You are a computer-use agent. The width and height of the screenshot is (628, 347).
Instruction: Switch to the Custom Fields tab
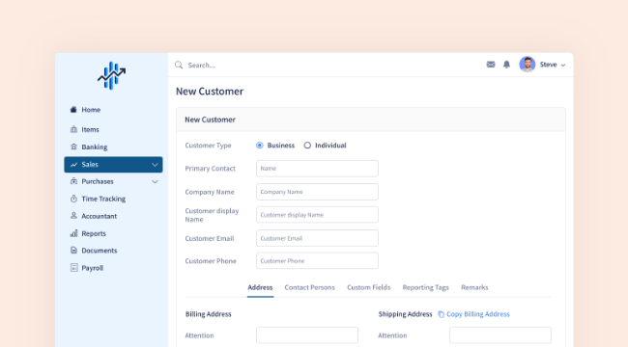[368, 287]
